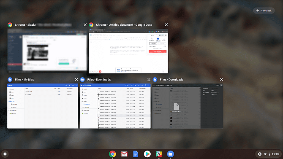Viewport: 283px width, 159px height.
Task: Click Files icon beside the dark Downloads window title
Action: [155, 79]
